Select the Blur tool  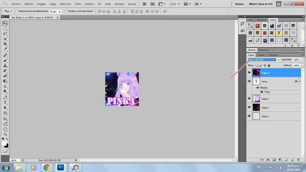click(5, 86)
